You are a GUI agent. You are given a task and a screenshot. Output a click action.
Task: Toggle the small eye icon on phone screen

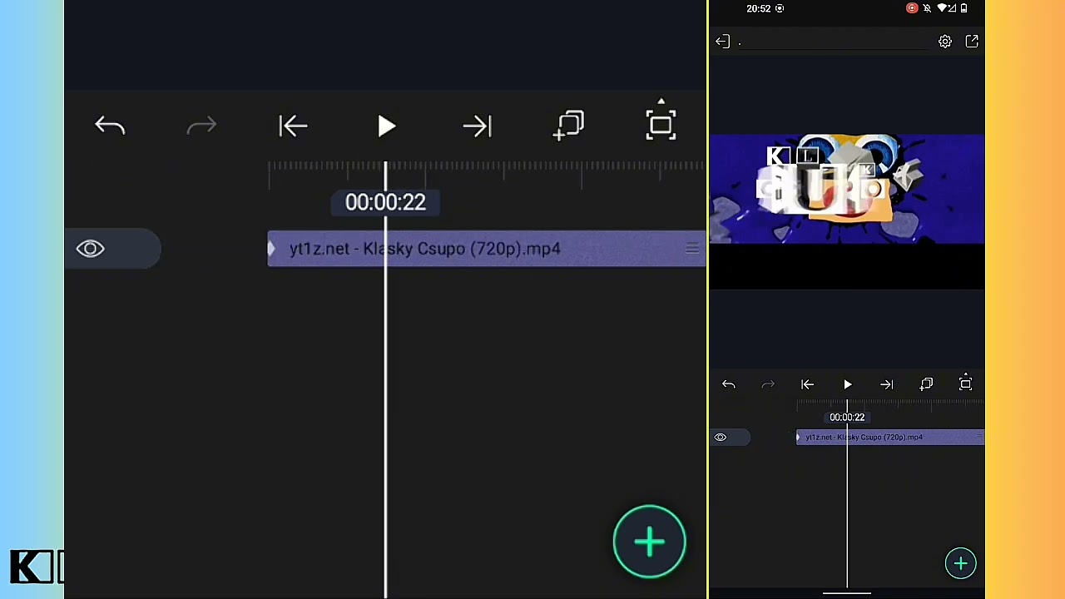(721, 437)
